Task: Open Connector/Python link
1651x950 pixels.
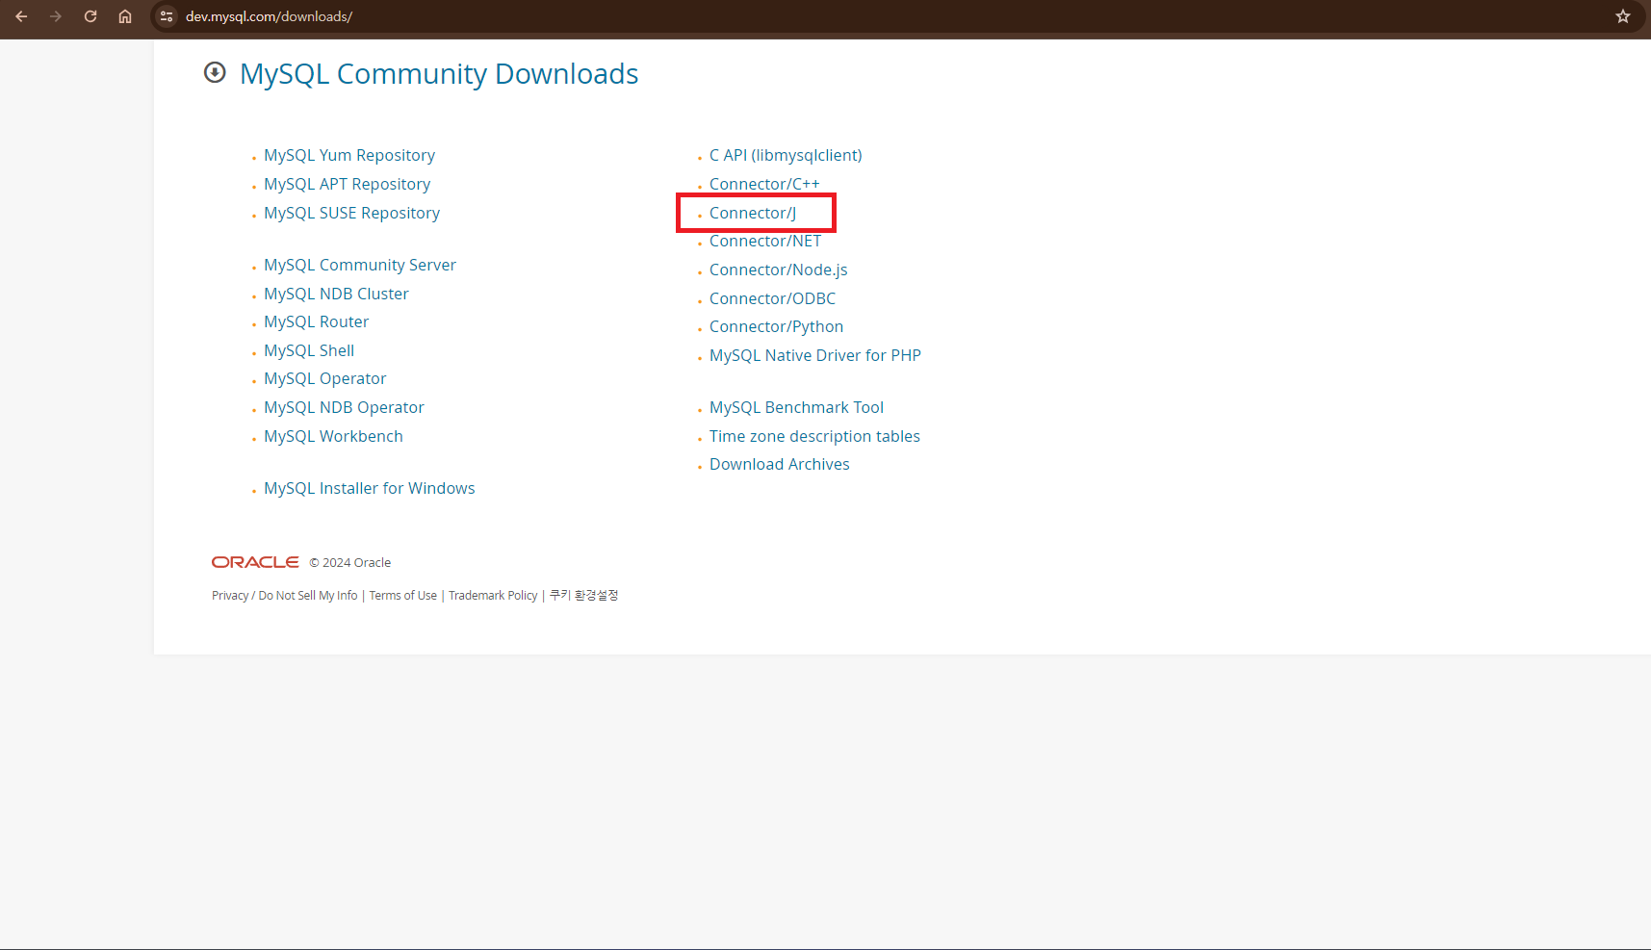Action: click(x=776, y=326)
